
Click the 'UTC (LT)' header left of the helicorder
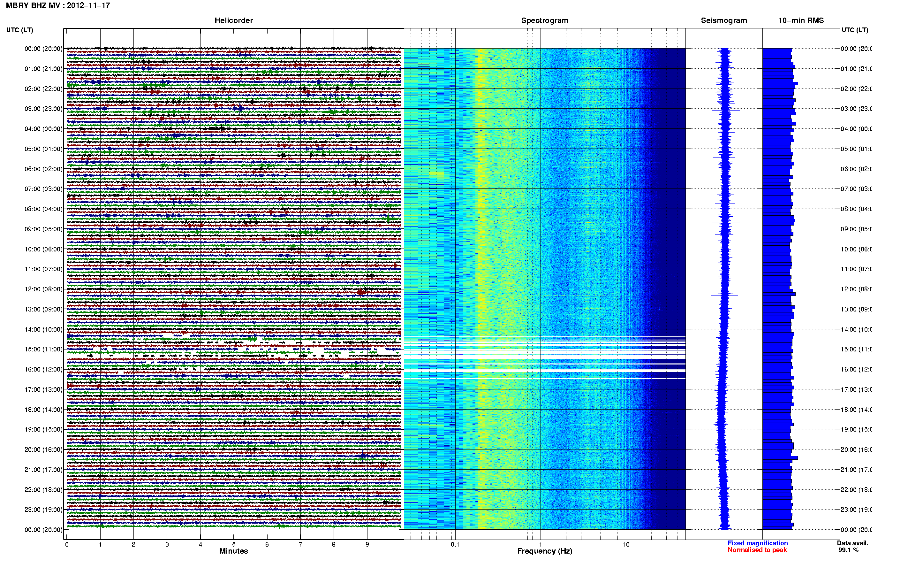point(19,30)
